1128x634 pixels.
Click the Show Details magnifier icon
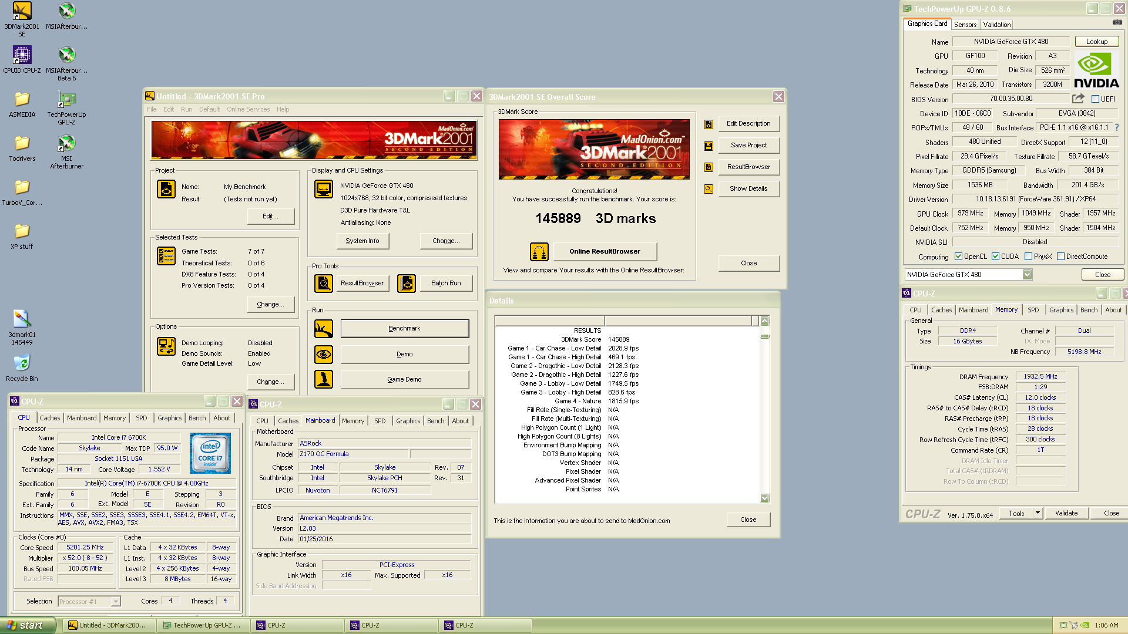tap(709, 189)
